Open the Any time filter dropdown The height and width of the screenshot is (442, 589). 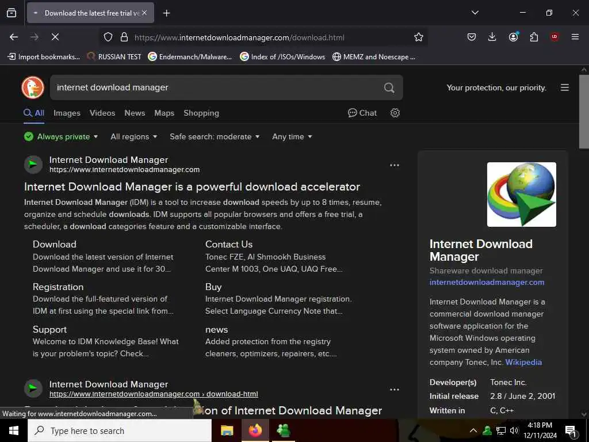coord(292,136)
